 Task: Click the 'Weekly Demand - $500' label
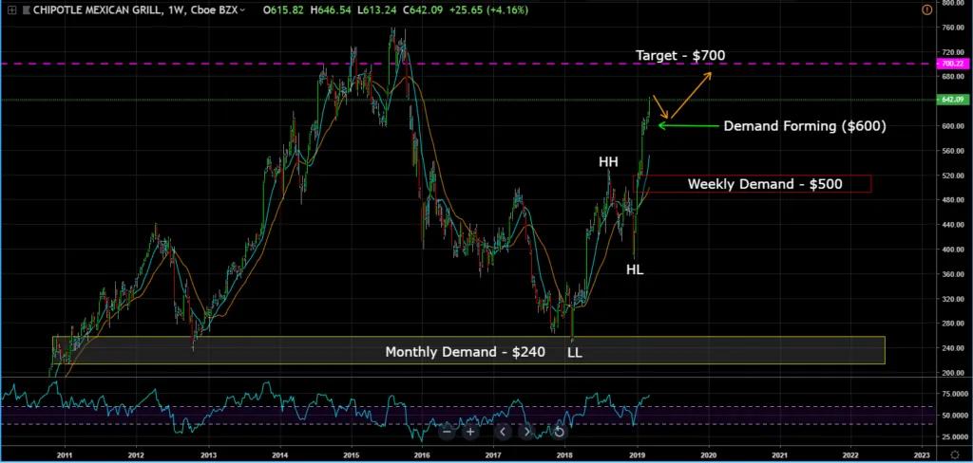(765, 184)
